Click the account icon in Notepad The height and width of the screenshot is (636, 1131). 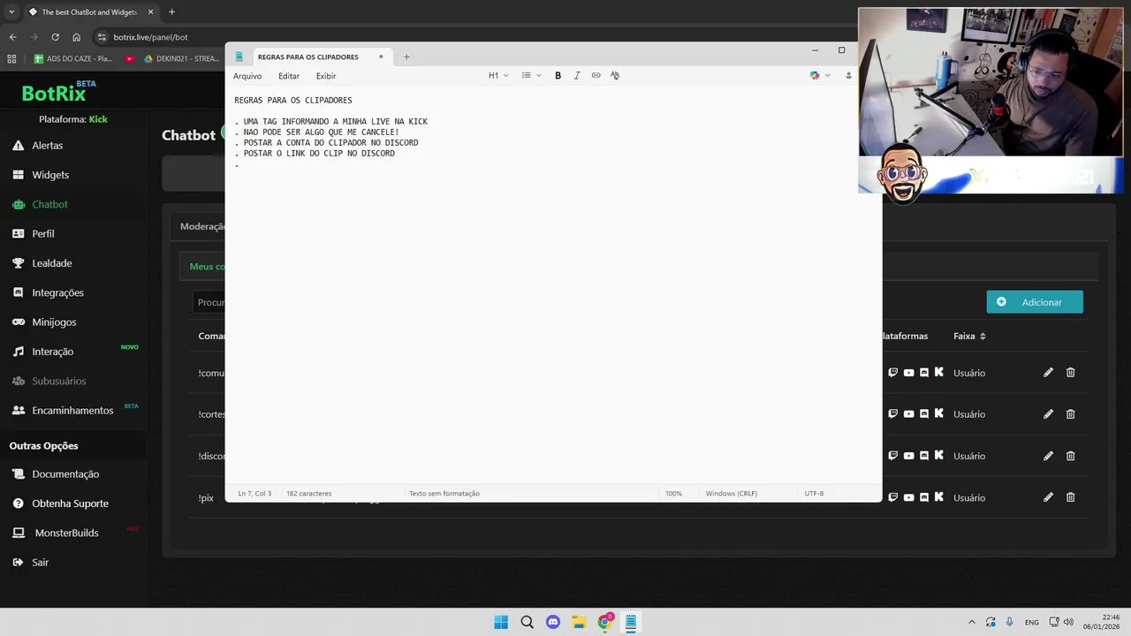tap(848, 76)
